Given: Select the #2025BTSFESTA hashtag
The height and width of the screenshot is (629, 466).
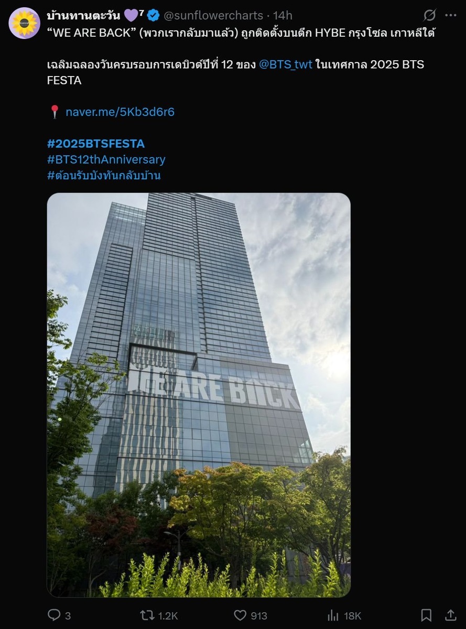Looking at the screenshot, I should (96, 143).
